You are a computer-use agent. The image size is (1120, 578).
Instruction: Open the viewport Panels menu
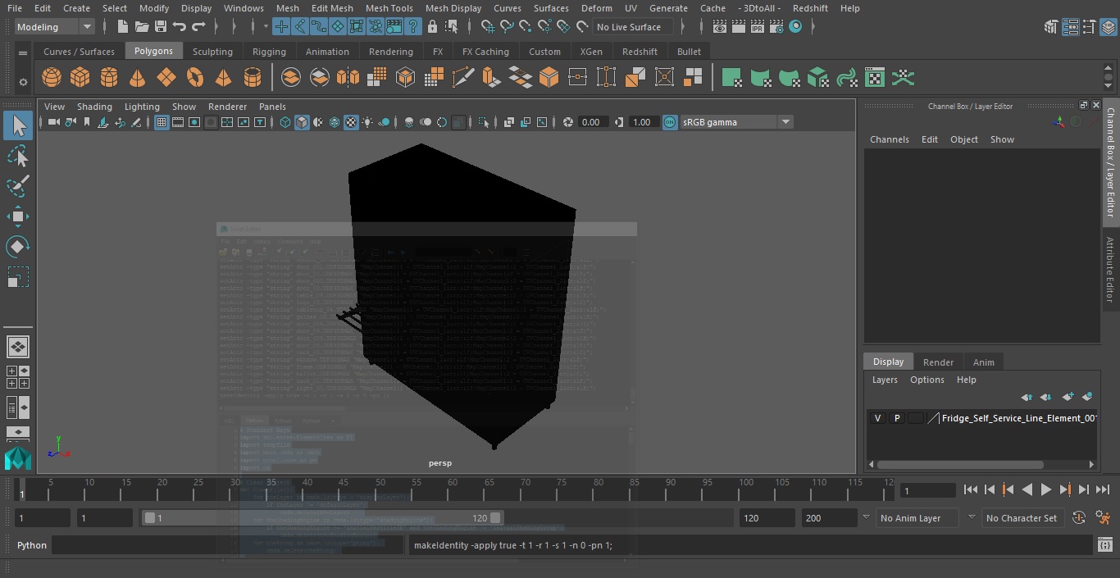[272, 107]
